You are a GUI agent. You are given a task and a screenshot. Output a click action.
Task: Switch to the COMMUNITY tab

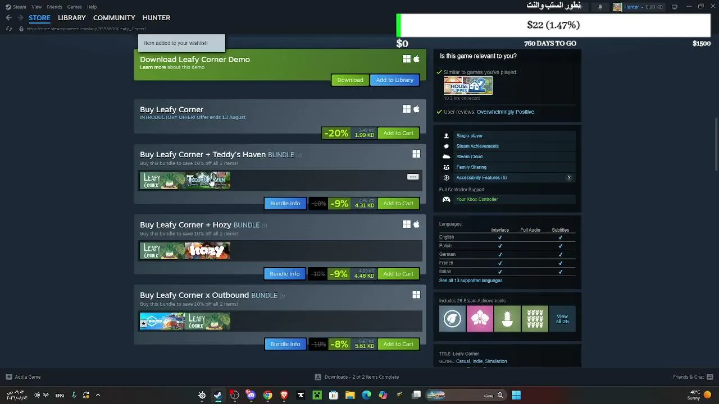pos(114,18)
